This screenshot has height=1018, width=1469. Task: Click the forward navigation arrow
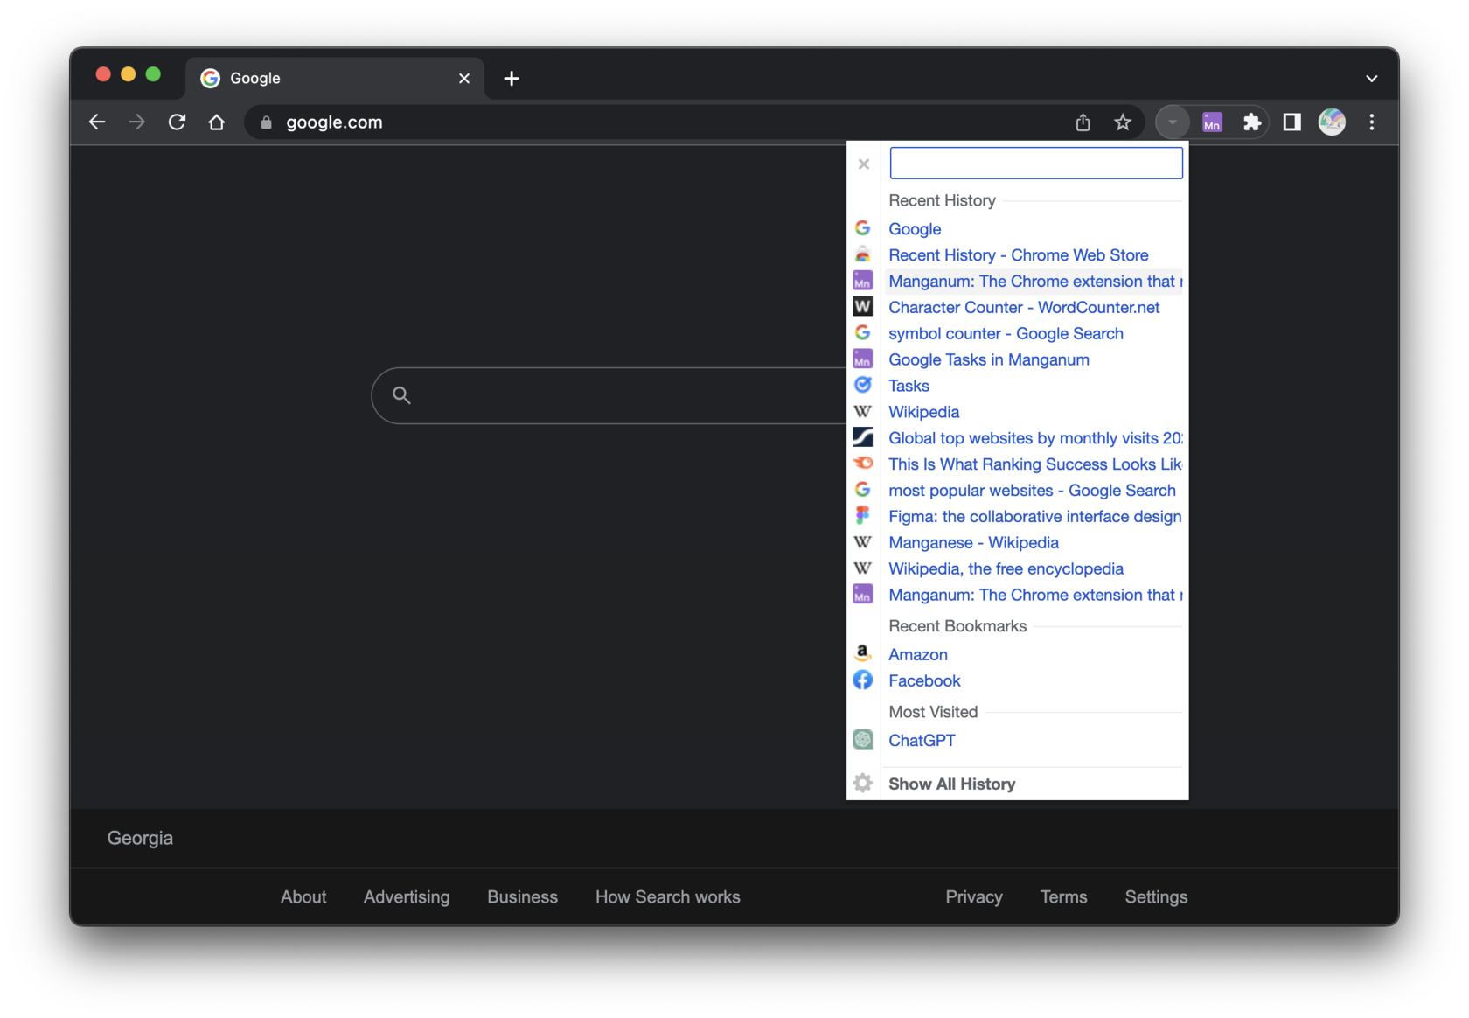136,122
